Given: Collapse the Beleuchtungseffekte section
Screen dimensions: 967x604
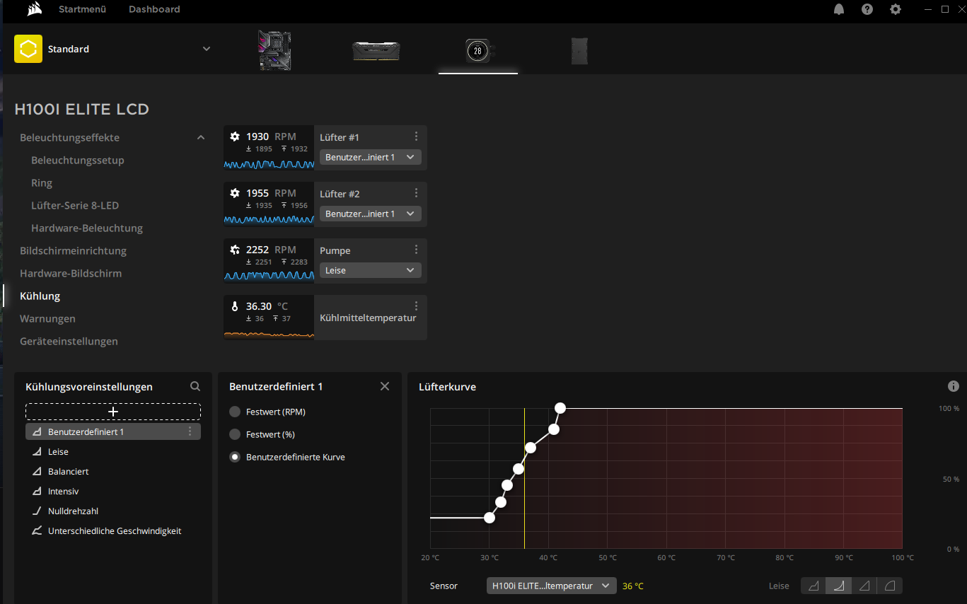Looking at the screenshot, I should [x=201, y=137].
